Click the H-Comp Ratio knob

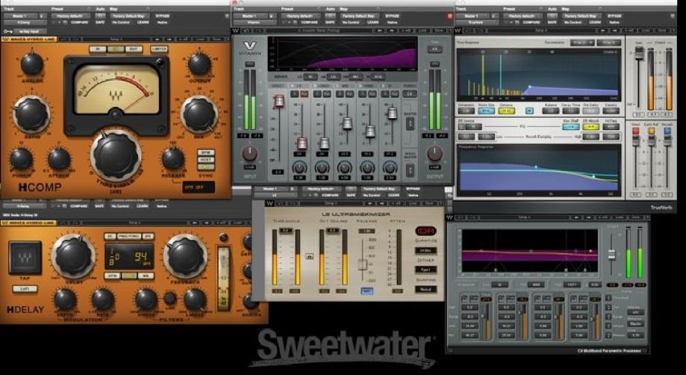click(x=31, y=114)
